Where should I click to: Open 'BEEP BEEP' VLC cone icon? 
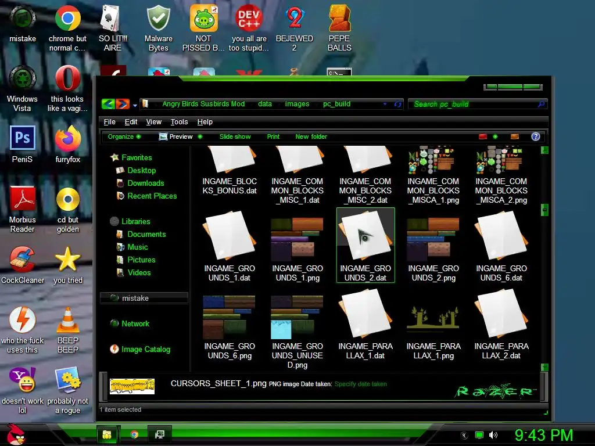pos(67,330)
